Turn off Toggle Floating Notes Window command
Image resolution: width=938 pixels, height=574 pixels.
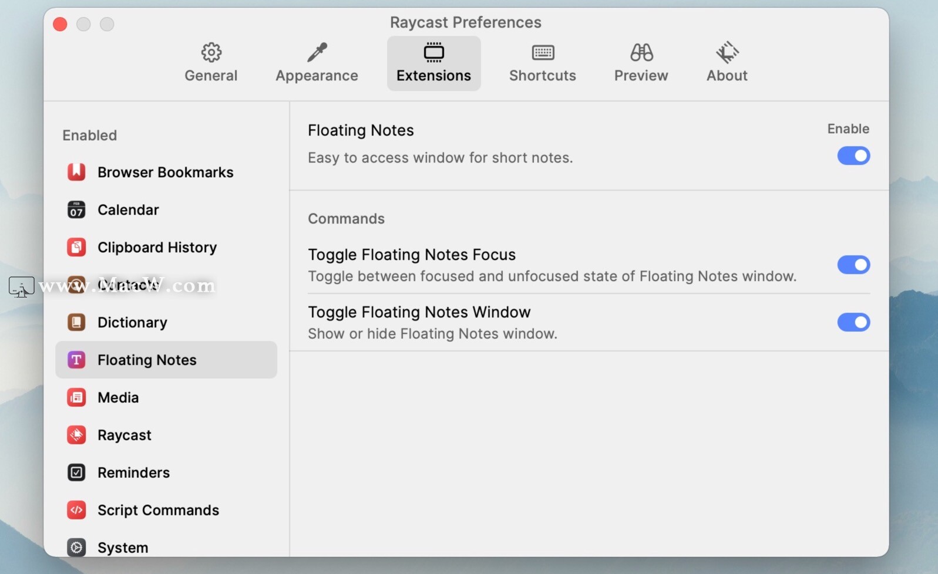tap(853, 322)
